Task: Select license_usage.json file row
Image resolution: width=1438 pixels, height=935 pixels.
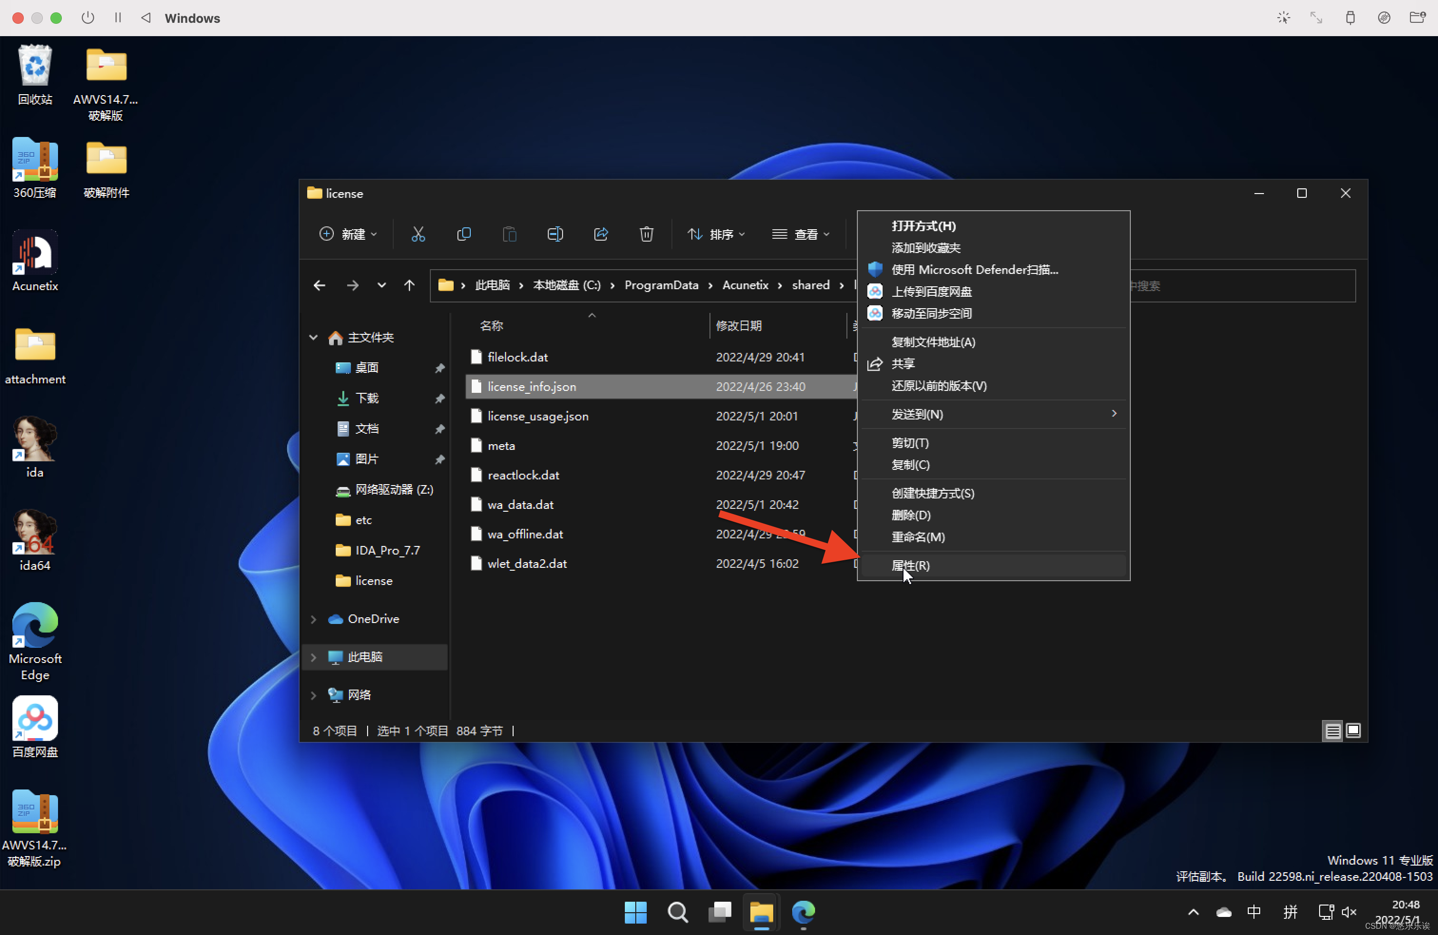Action: tap(538, 416)
